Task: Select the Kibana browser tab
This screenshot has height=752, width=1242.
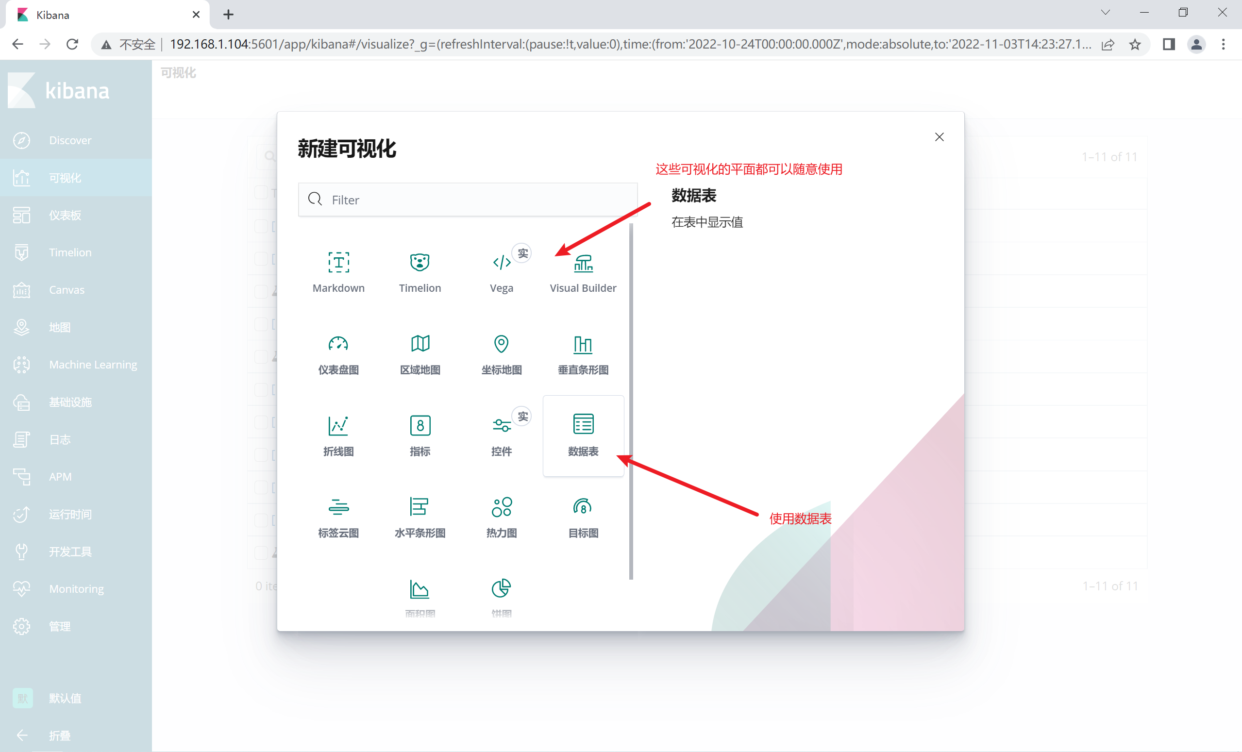Action: [108, 15]
